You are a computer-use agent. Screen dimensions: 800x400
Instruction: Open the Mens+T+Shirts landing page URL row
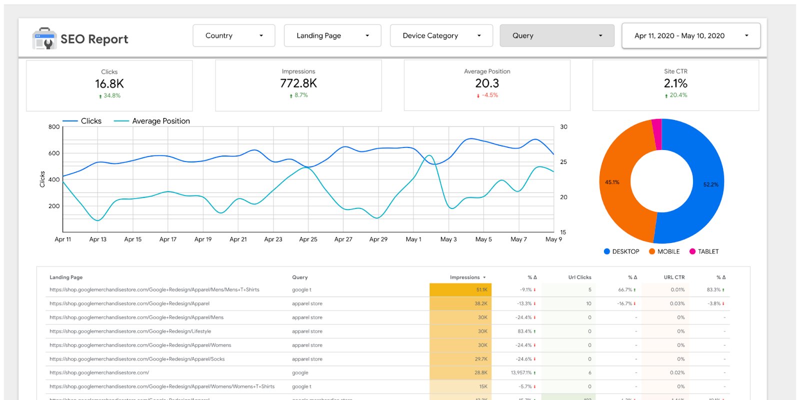click(154, 290)
